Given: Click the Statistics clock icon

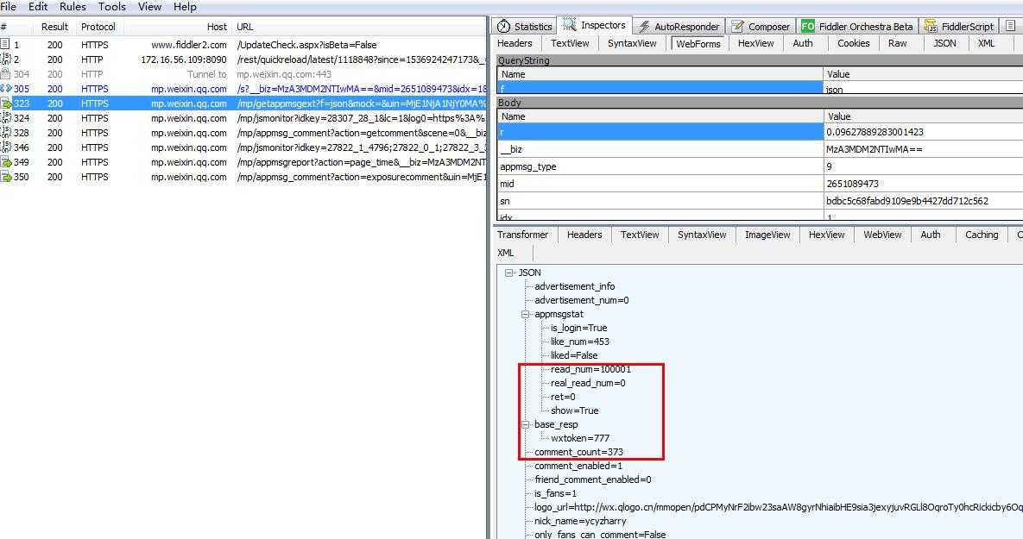Looking at the screenshot, I should tap(503, 26).
